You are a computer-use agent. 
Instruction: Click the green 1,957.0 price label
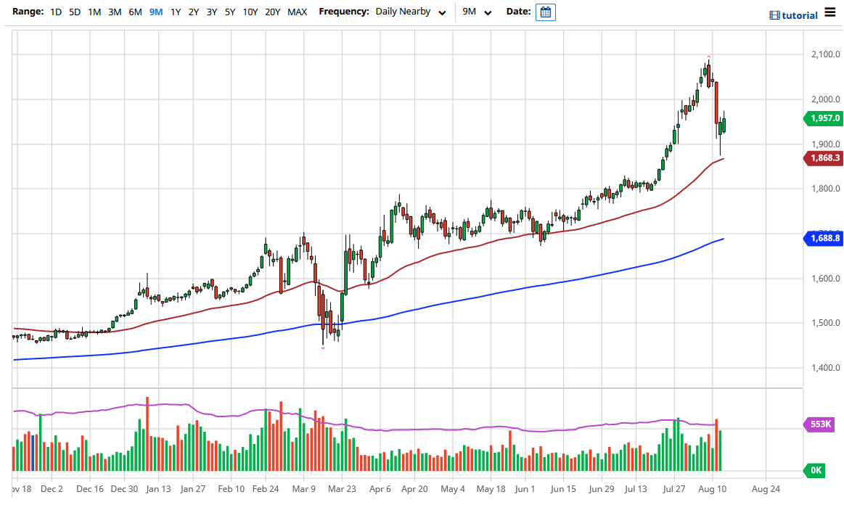coord(823,118)
